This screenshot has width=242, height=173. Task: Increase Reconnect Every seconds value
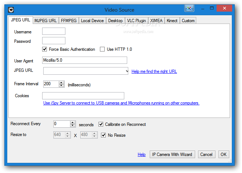click(73, 123)
